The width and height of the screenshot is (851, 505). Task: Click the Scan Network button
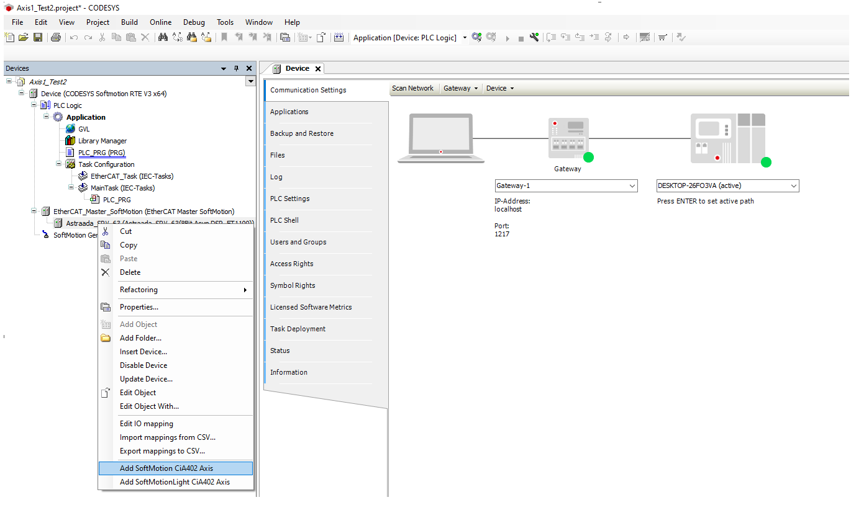tap(412, 88)
